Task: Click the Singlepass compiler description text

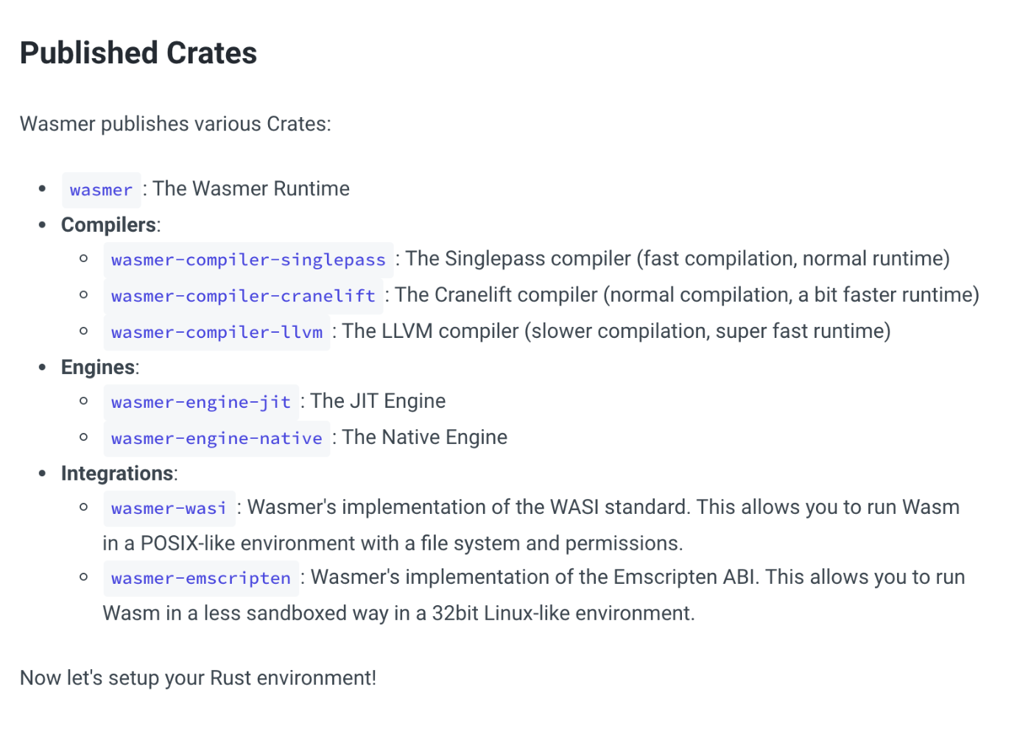Action: (678, 258)
